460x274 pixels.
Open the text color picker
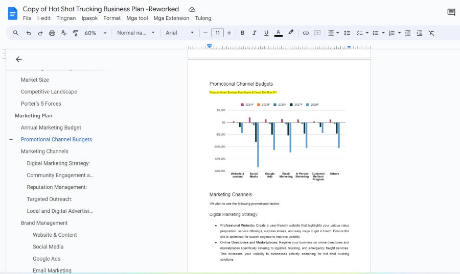[279, 33]
